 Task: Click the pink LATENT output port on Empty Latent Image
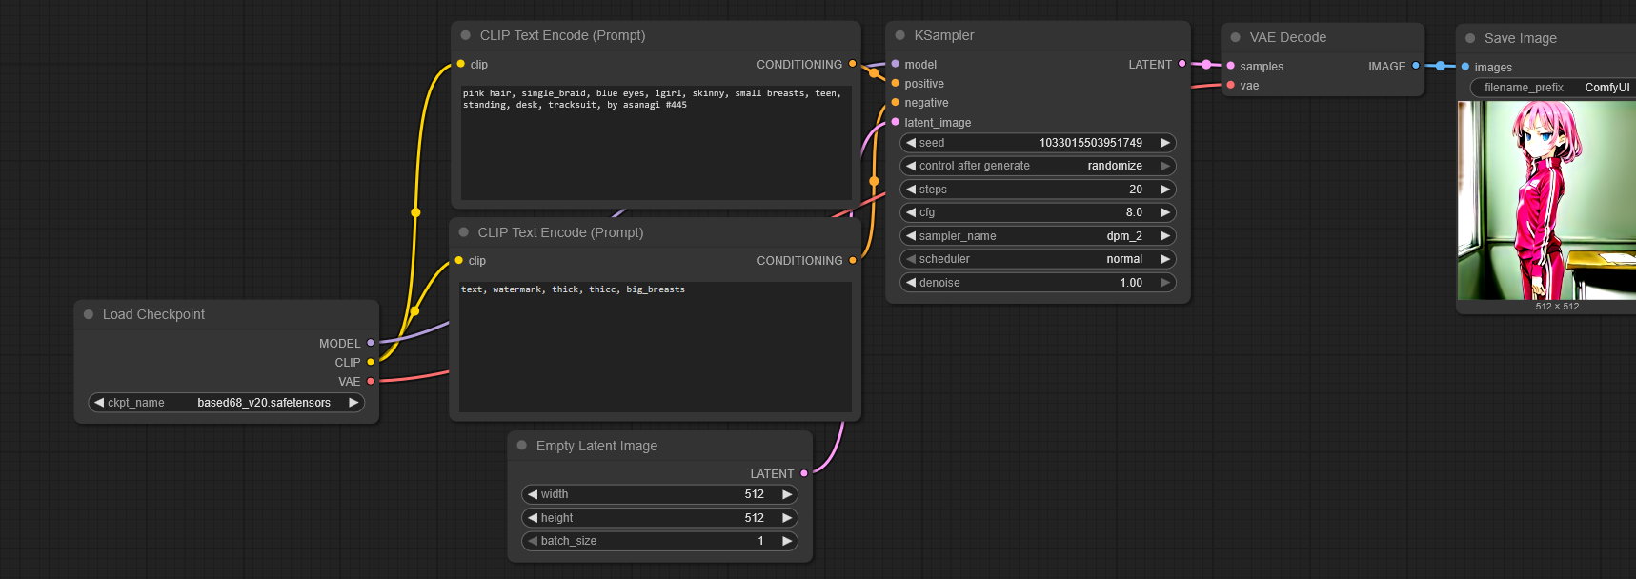pos(804,473)
